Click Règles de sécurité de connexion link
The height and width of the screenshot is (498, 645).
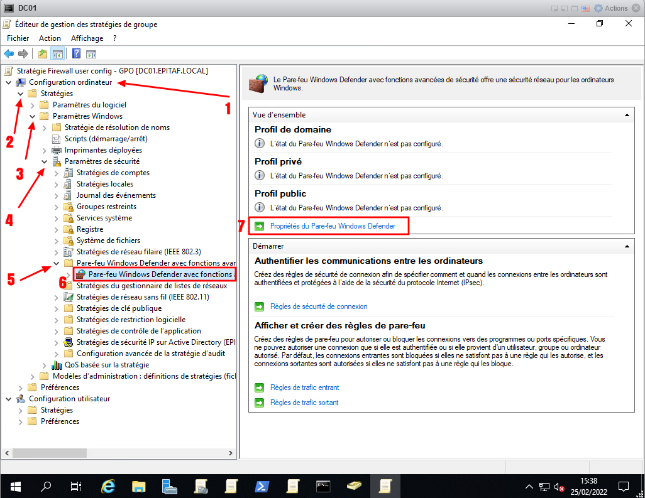coord(319,306)
